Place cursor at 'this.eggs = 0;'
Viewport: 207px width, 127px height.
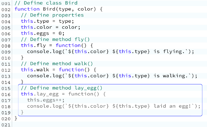pyautogui.click(x=43, y=33)
